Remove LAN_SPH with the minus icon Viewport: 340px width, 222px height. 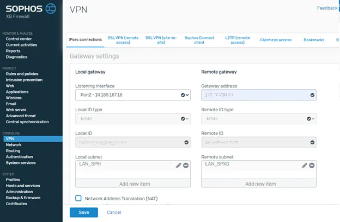pyautogui.click(x=186, y=165)
